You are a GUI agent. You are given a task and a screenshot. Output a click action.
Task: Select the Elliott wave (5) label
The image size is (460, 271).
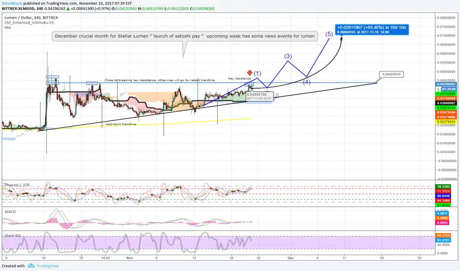click(x=329, y=34)
